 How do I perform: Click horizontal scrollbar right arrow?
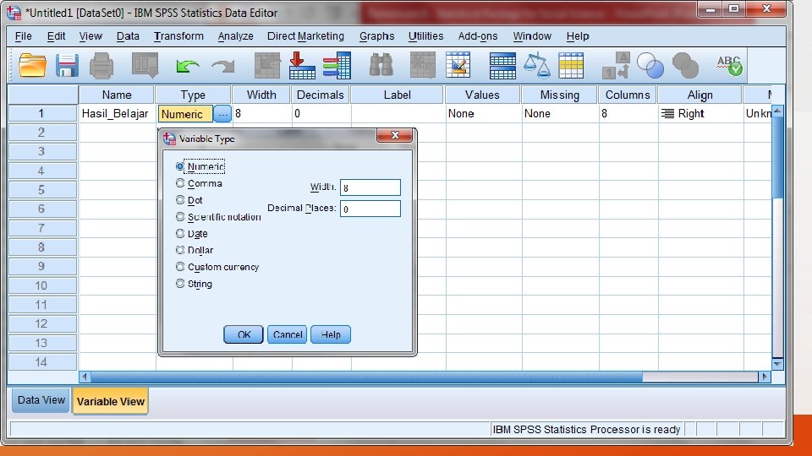tap(765, 377)
